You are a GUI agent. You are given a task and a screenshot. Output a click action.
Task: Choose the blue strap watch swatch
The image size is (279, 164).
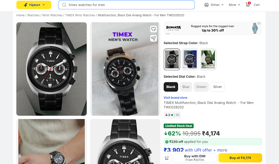[190, 59]
